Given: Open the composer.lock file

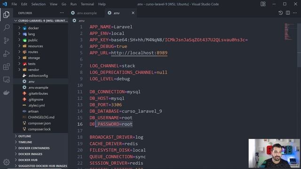Looking at the screenshot, I should click(41, 129).
